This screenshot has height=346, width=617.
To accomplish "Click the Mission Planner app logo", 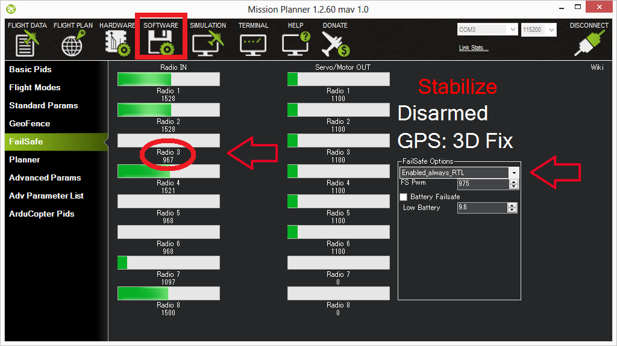I will pos(11,8).
